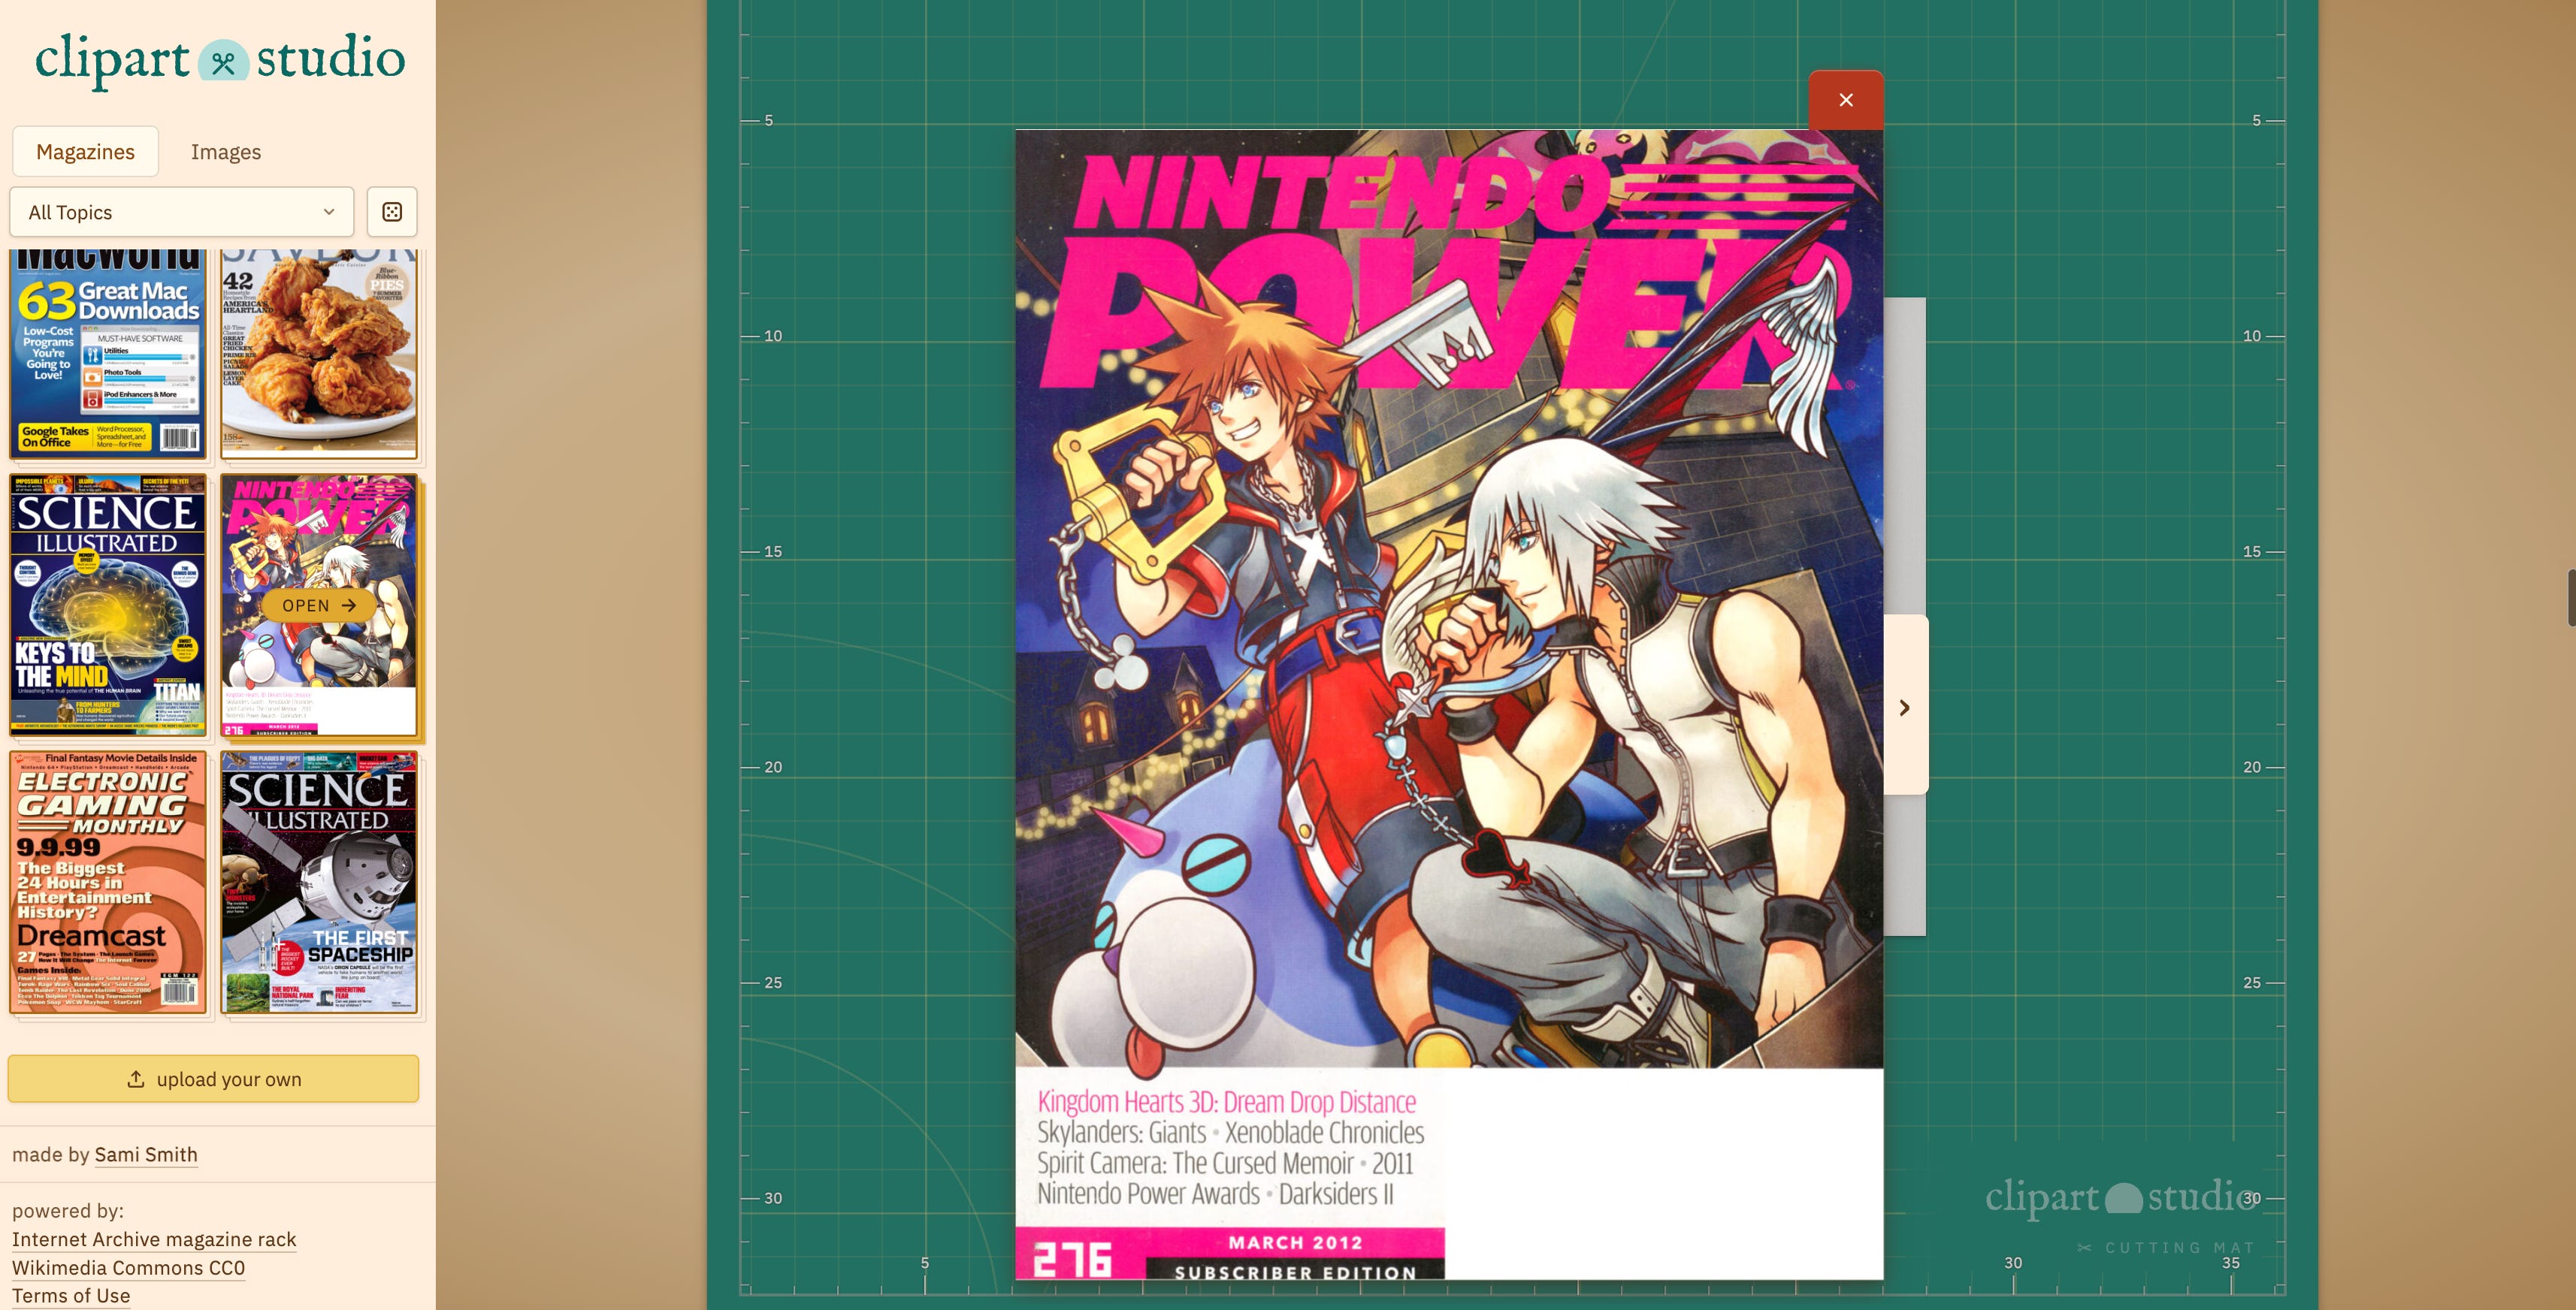The width and height of the screenshot is (2576, 1310).
Task: Open the All Topics dropdown
Action: click(x=182, y=212)
